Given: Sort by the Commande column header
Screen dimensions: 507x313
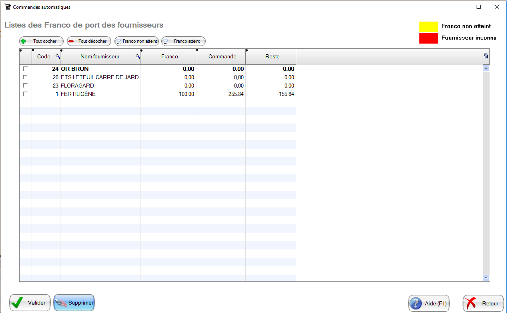Looking at the screenshot, I should 222,57.
